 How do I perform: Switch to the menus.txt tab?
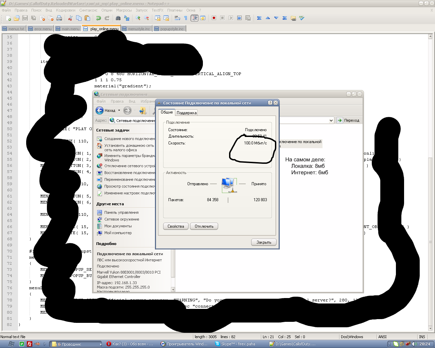click(x=14, y=29)
